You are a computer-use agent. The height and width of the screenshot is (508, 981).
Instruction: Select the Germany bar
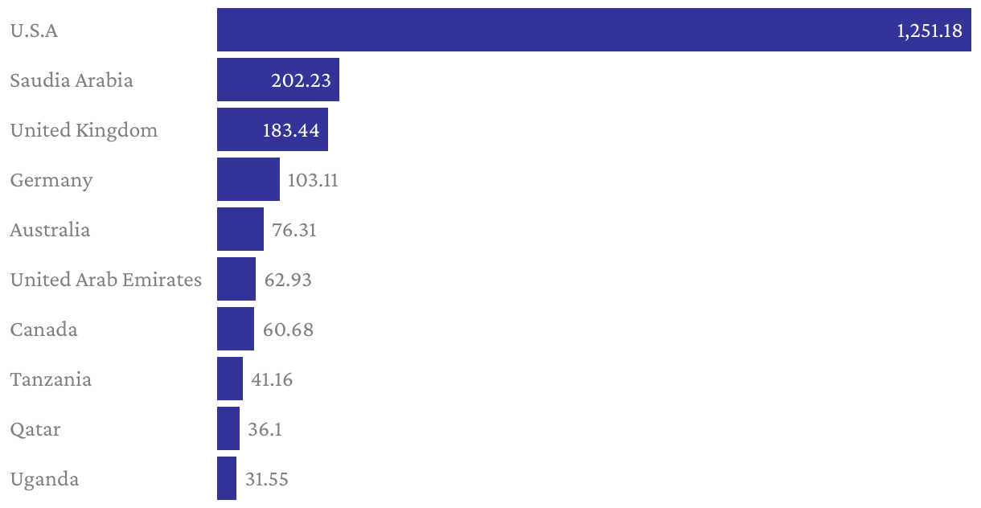[x=248, y=180]
